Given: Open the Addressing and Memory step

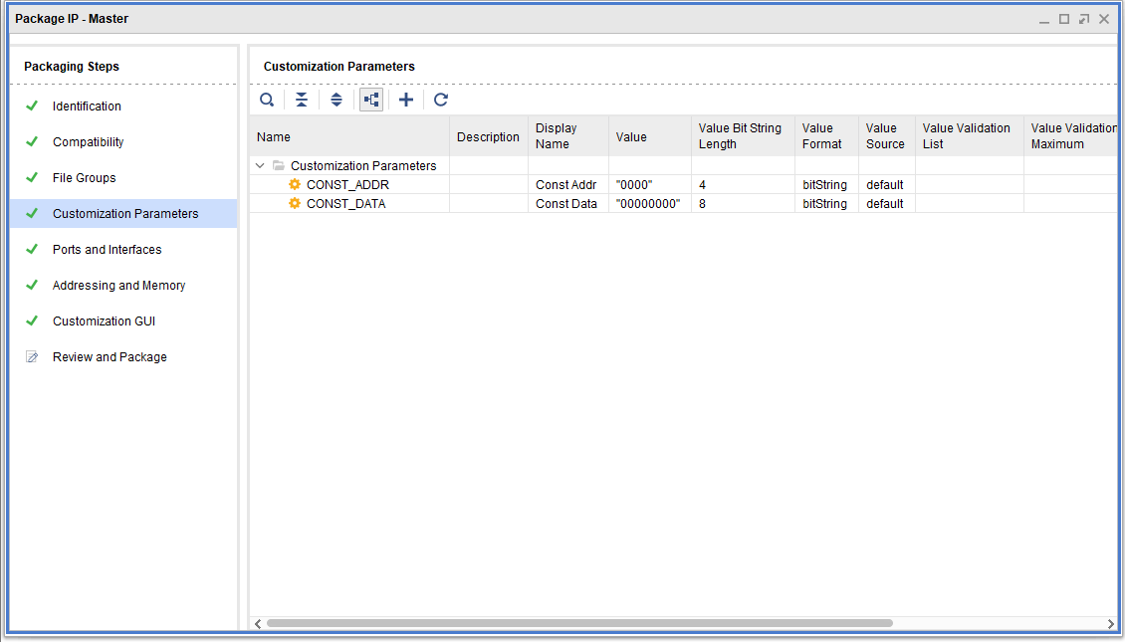Looking at the screenshot, I should pyautogui.click(x=119, y=286).
